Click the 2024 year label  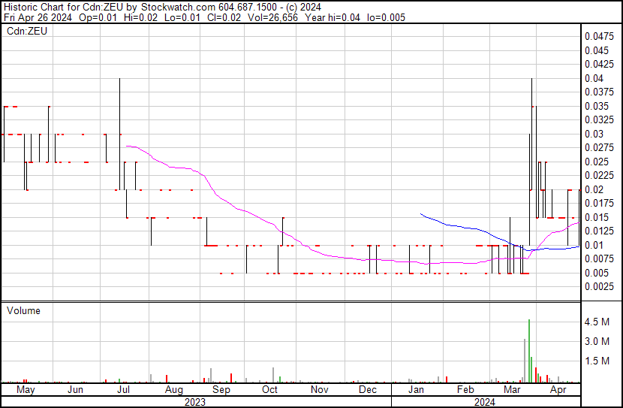[485, 402]
